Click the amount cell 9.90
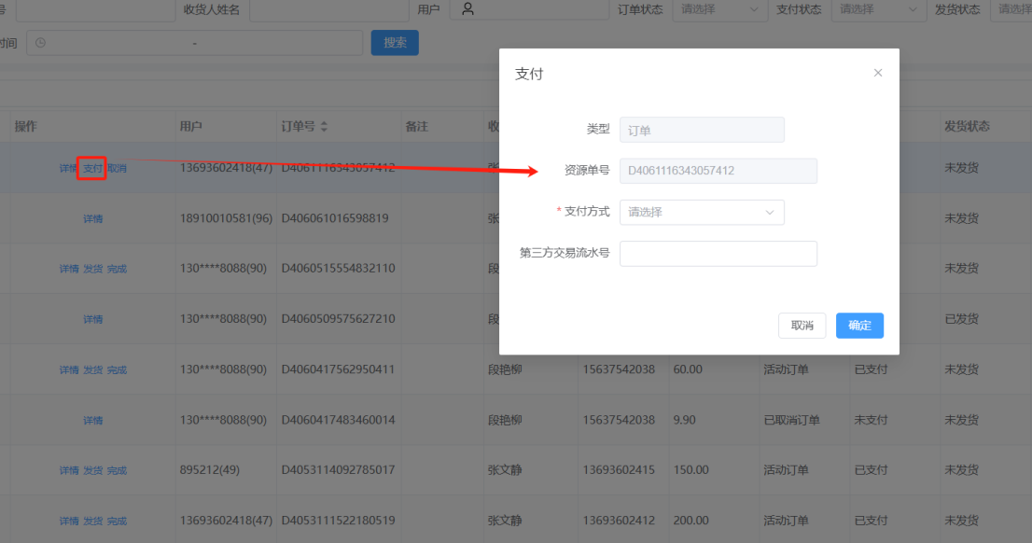1032x543 pixels. click(x=685, y=419)
